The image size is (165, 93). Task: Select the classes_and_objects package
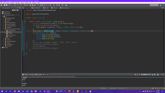pyautogui.click(x=11, y=24)
